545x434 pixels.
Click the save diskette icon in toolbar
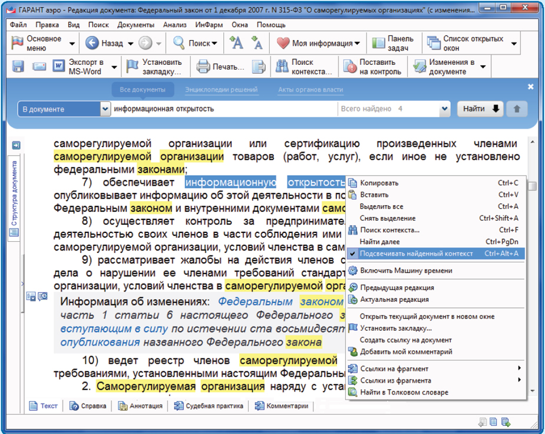(18, 67)
